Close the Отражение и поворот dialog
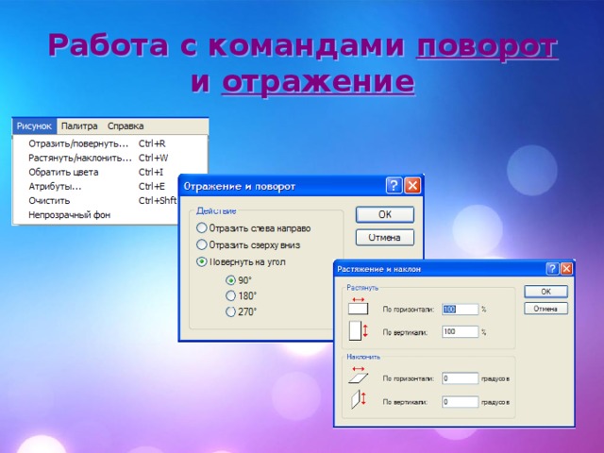This screenshot has width=604, height=453. 412,186
